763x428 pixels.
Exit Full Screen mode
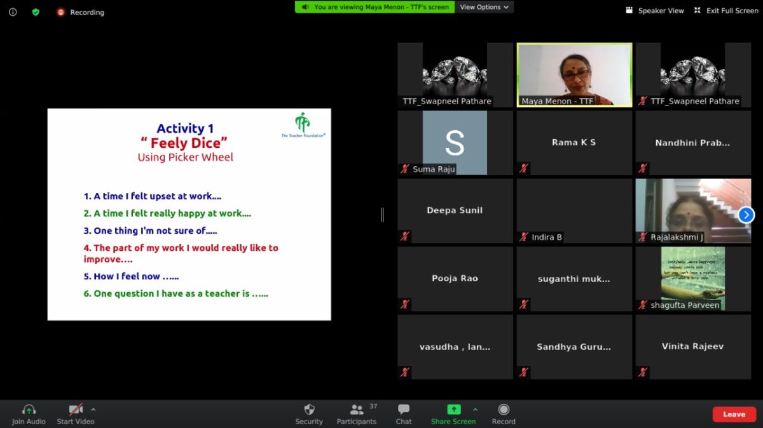[x=726, y=11]
